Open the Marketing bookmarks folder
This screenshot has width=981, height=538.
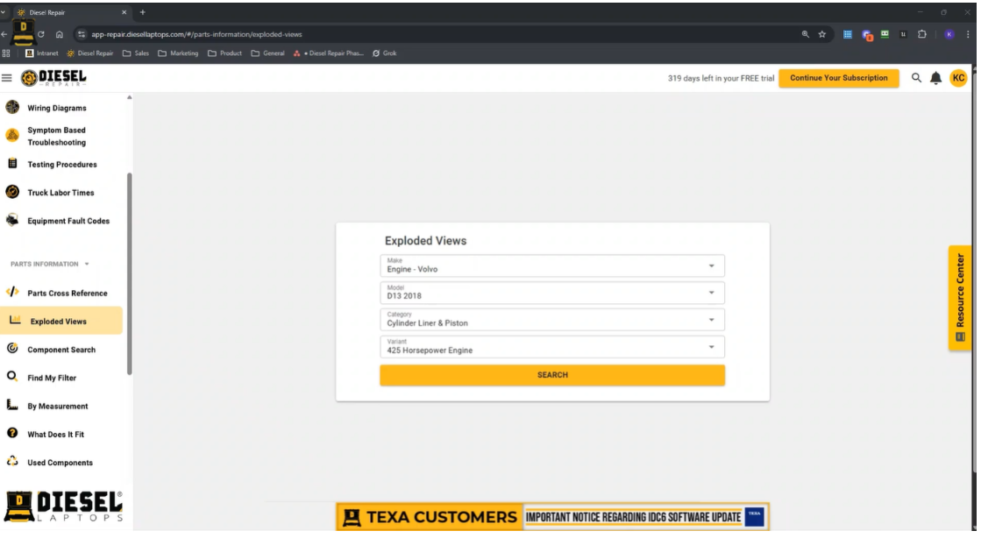178,53
